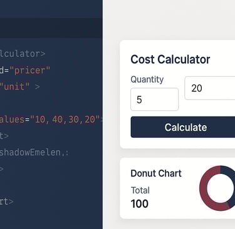The width and height of the screenshot is (235, 229).
Task: Click the dark header bar above the code
Action: [x=51, y=28]
